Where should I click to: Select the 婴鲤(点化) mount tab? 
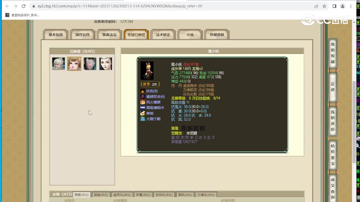(x=81, y=195)
